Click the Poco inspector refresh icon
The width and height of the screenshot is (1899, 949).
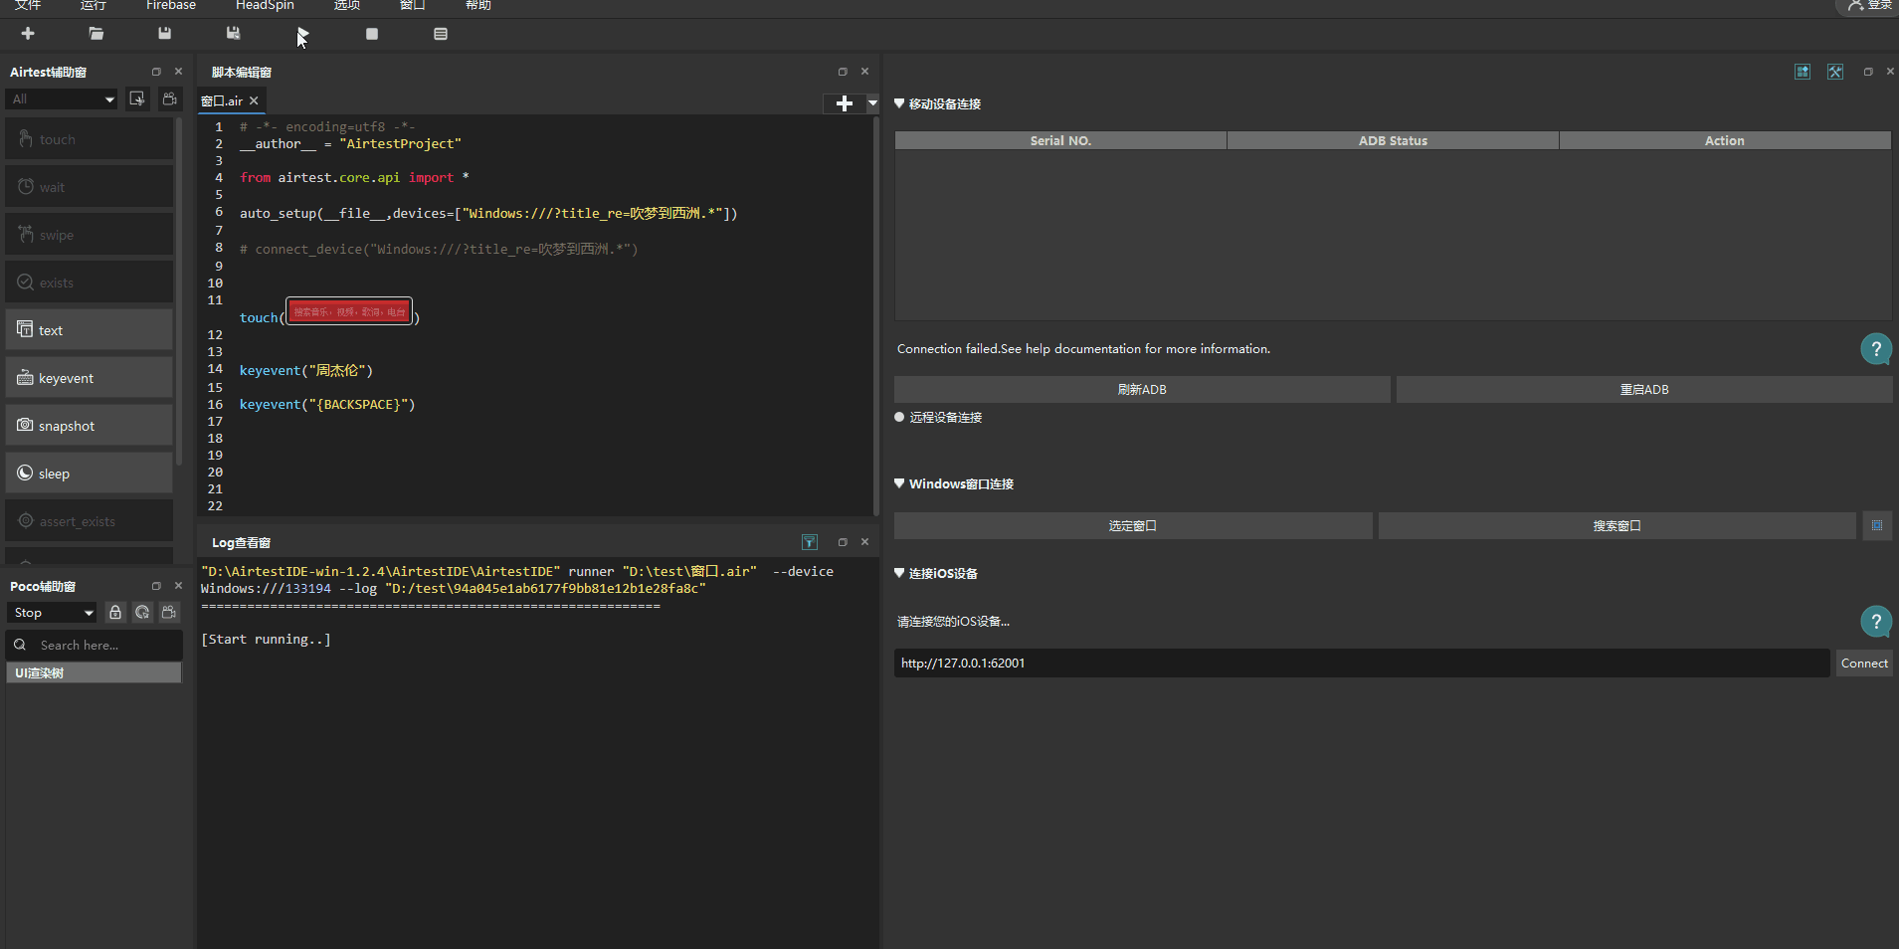142,613
